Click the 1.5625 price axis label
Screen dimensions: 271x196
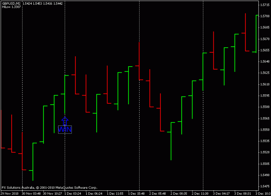pos(265,73)
